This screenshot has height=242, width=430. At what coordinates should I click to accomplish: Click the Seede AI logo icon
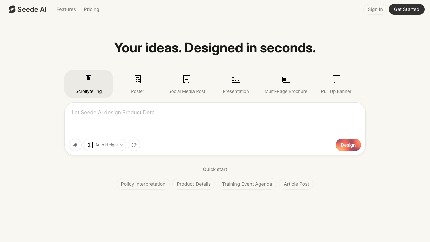pos(12,9)
